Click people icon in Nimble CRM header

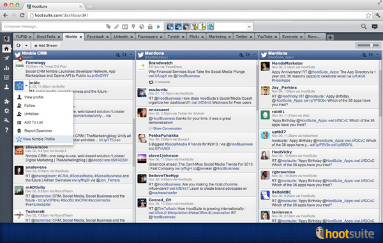coord(117,54)
